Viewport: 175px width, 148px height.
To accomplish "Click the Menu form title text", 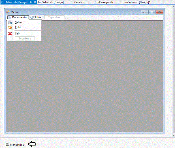I will tap(14, 12).
